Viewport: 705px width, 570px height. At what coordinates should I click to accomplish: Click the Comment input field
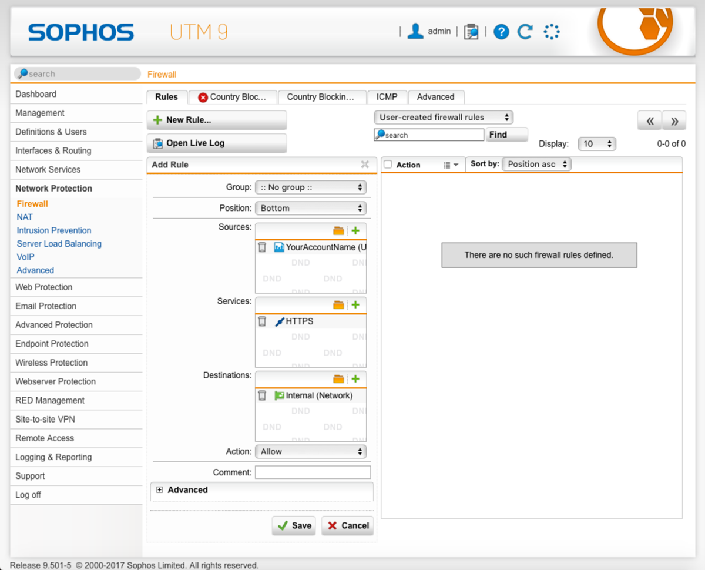click(x=313, y=472)
